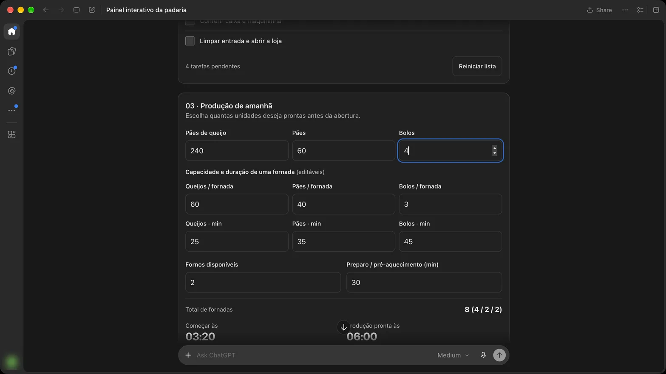Click the microphone dictation icon
666x374 pixels.
(483, 355)
